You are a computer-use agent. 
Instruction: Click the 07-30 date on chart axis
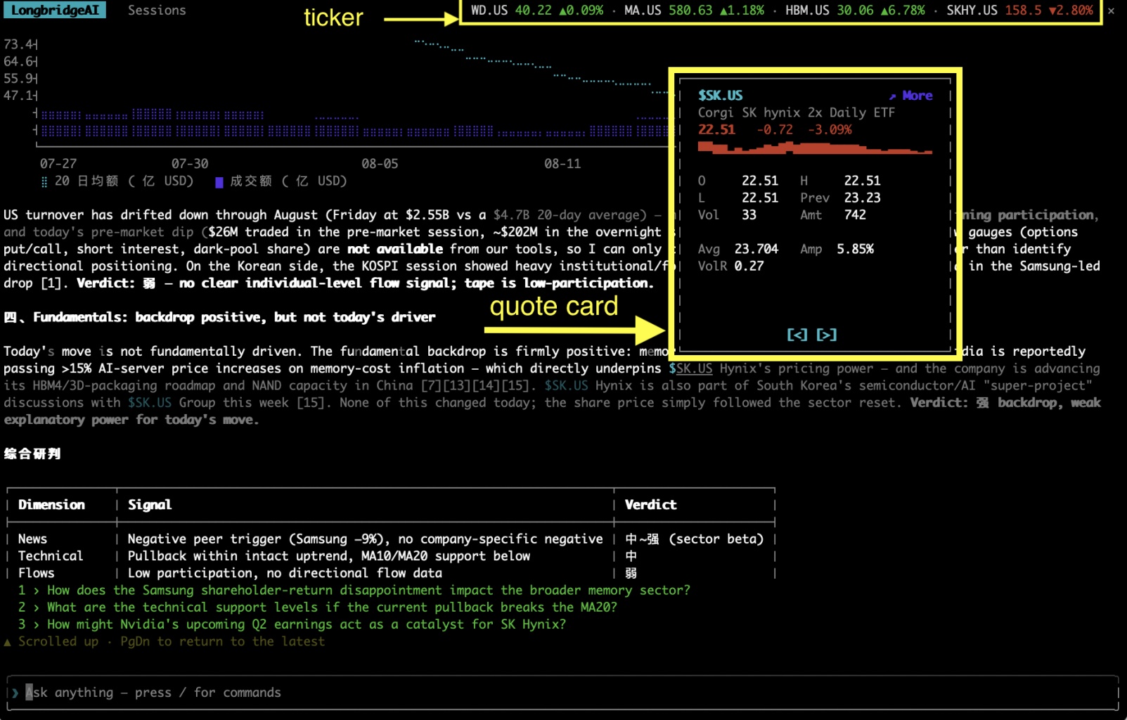tap(190, 164)
